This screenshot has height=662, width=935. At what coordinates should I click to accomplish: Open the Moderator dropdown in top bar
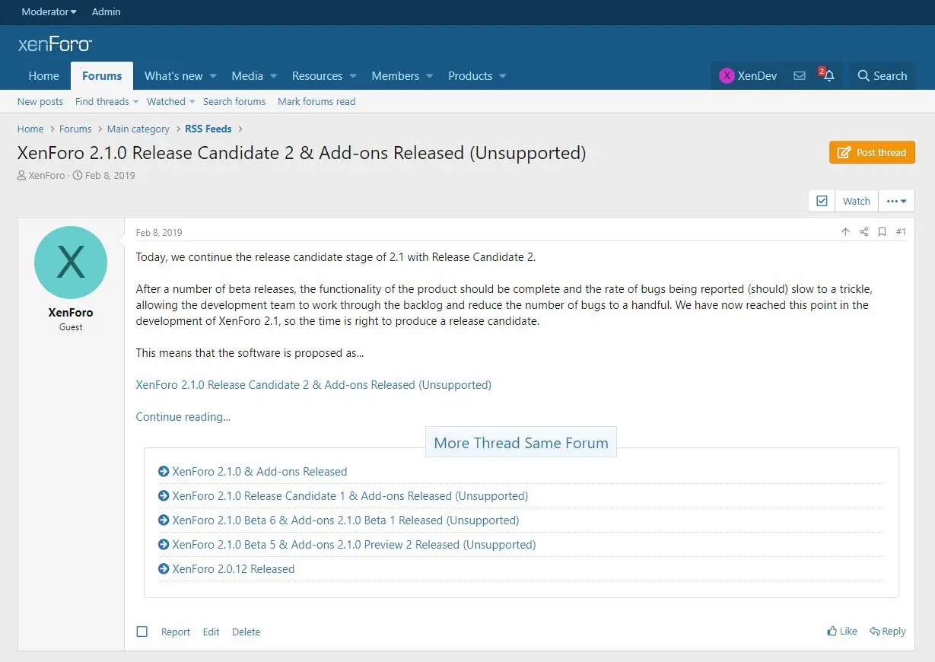(x=49, y=11)
